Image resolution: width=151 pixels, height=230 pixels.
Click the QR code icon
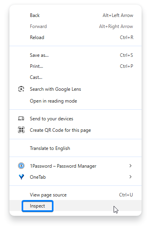[x=21, y=130]
